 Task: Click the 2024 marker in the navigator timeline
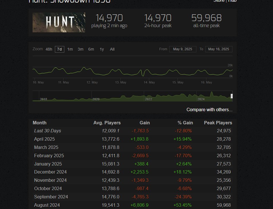coord(201,99)
